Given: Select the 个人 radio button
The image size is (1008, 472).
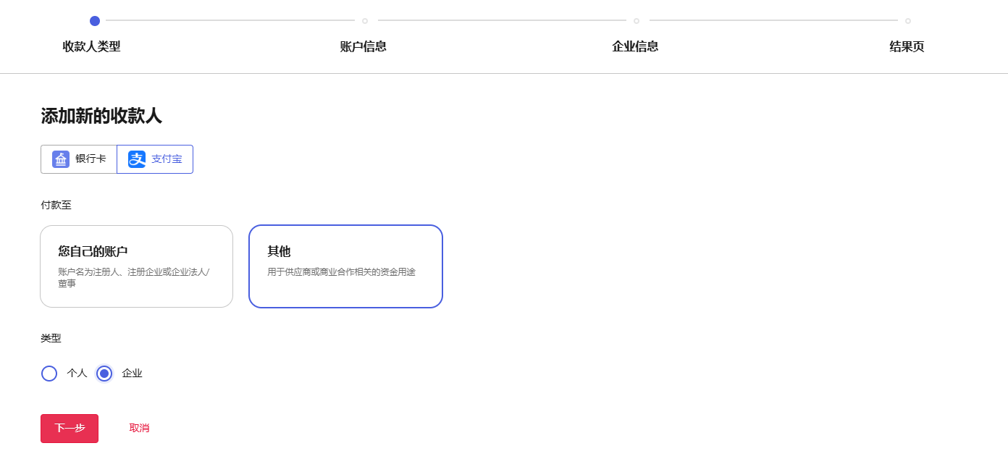Looking at the screenshot, I should [x=49, y=374].
